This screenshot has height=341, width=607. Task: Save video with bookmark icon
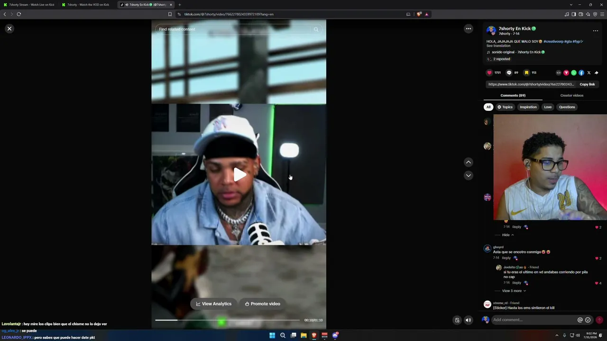526,72
